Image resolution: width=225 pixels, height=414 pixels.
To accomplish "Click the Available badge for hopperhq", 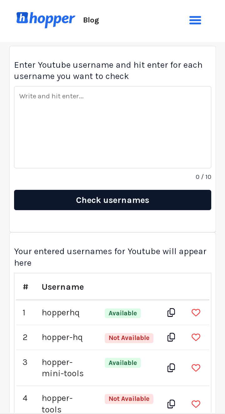I will (123, 313).
